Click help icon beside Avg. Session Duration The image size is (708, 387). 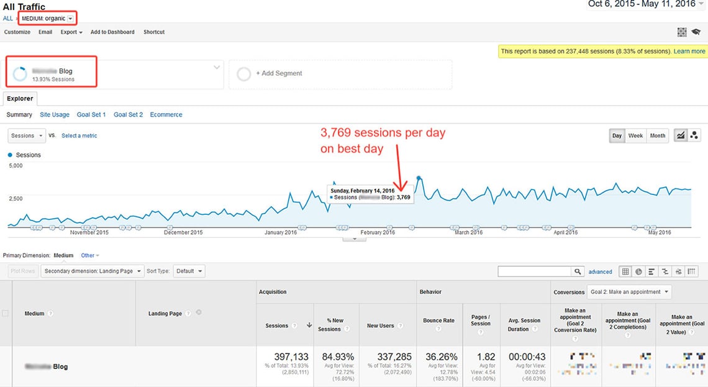535,329
